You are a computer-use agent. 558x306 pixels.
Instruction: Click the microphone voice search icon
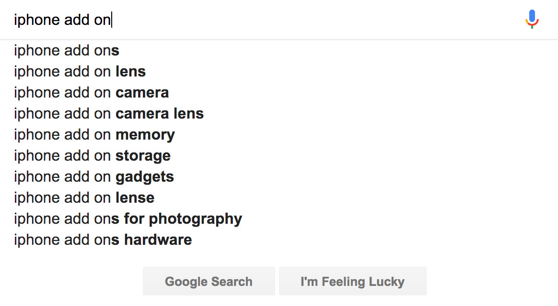(x=532, y=19)
